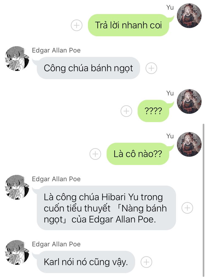206x278 pixels.
Task: Tap plus icon beside "Trả lời nhanh coi"
Action: tap(77, 25)
